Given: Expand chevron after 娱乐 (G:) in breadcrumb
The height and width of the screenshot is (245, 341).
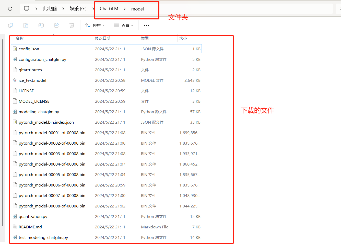Looking at the screenshot, I should 93,9.
